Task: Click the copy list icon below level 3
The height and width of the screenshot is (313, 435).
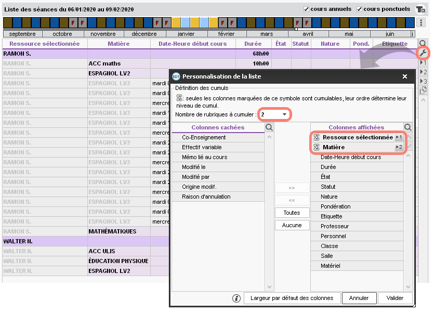Action: pyautogui.click(x=423, y=90)
